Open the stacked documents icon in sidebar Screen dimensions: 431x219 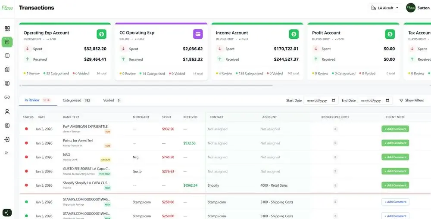(7, 69)
